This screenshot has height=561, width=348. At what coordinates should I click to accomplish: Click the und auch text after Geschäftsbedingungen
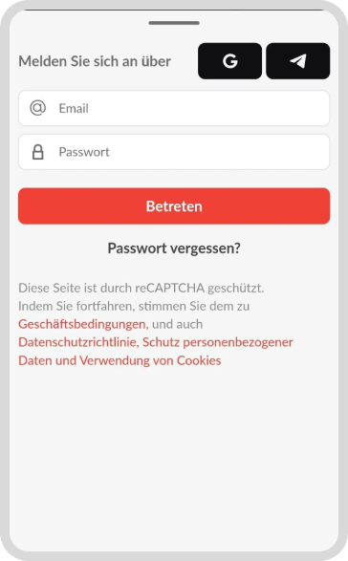point(177,324)
